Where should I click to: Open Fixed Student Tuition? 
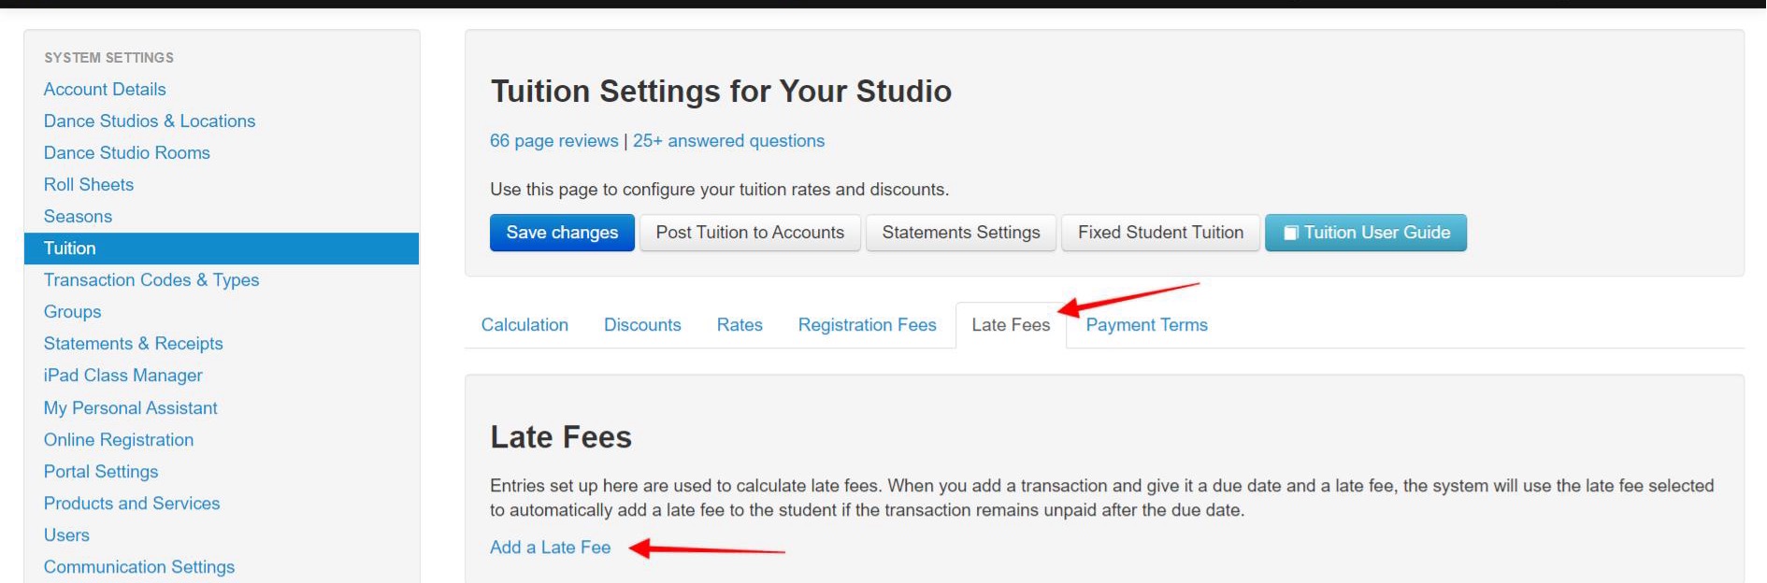[x=1160, y=233]
